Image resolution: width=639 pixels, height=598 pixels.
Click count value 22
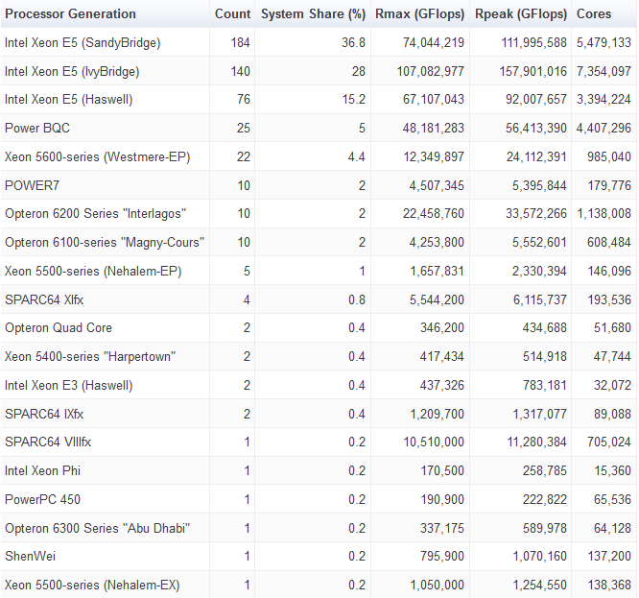click(244, 157)
